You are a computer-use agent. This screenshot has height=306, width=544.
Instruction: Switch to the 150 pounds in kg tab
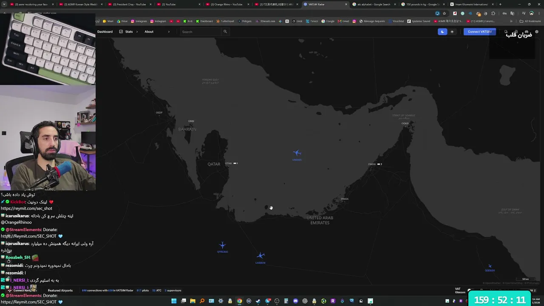(422, 4)
